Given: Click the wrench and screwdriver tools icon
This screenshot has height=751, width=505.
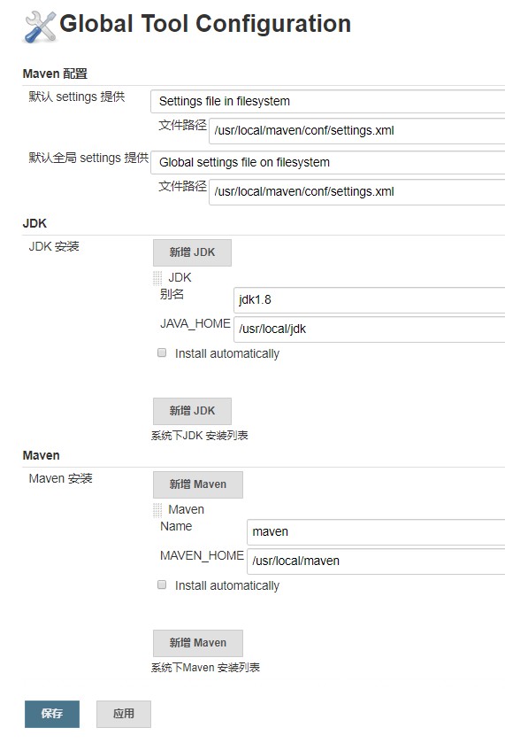Looking at the screenshot, I should pos(40,27).
